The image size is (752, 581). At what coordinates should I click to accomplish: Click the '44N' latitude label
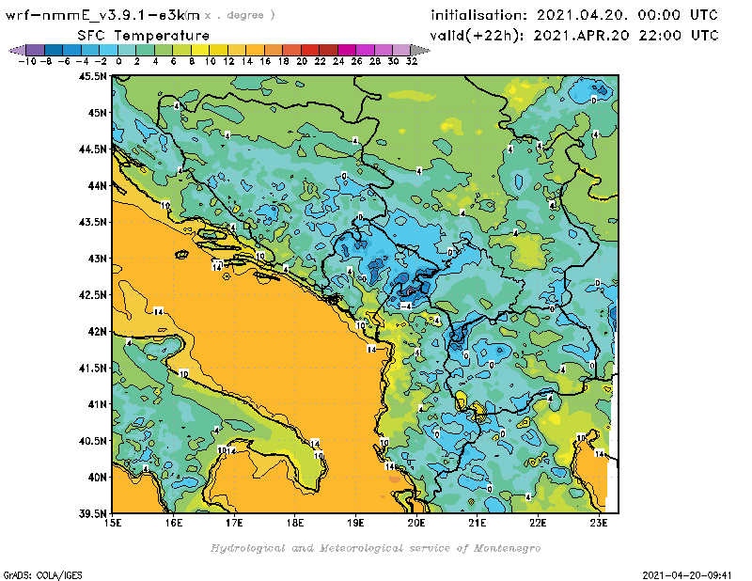click(97, 185)
